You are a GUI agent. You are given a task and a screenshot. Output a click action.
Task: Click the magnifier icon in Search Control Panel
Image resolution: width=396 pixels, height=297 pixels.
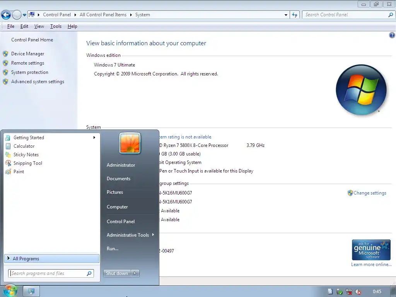(391, 15)
